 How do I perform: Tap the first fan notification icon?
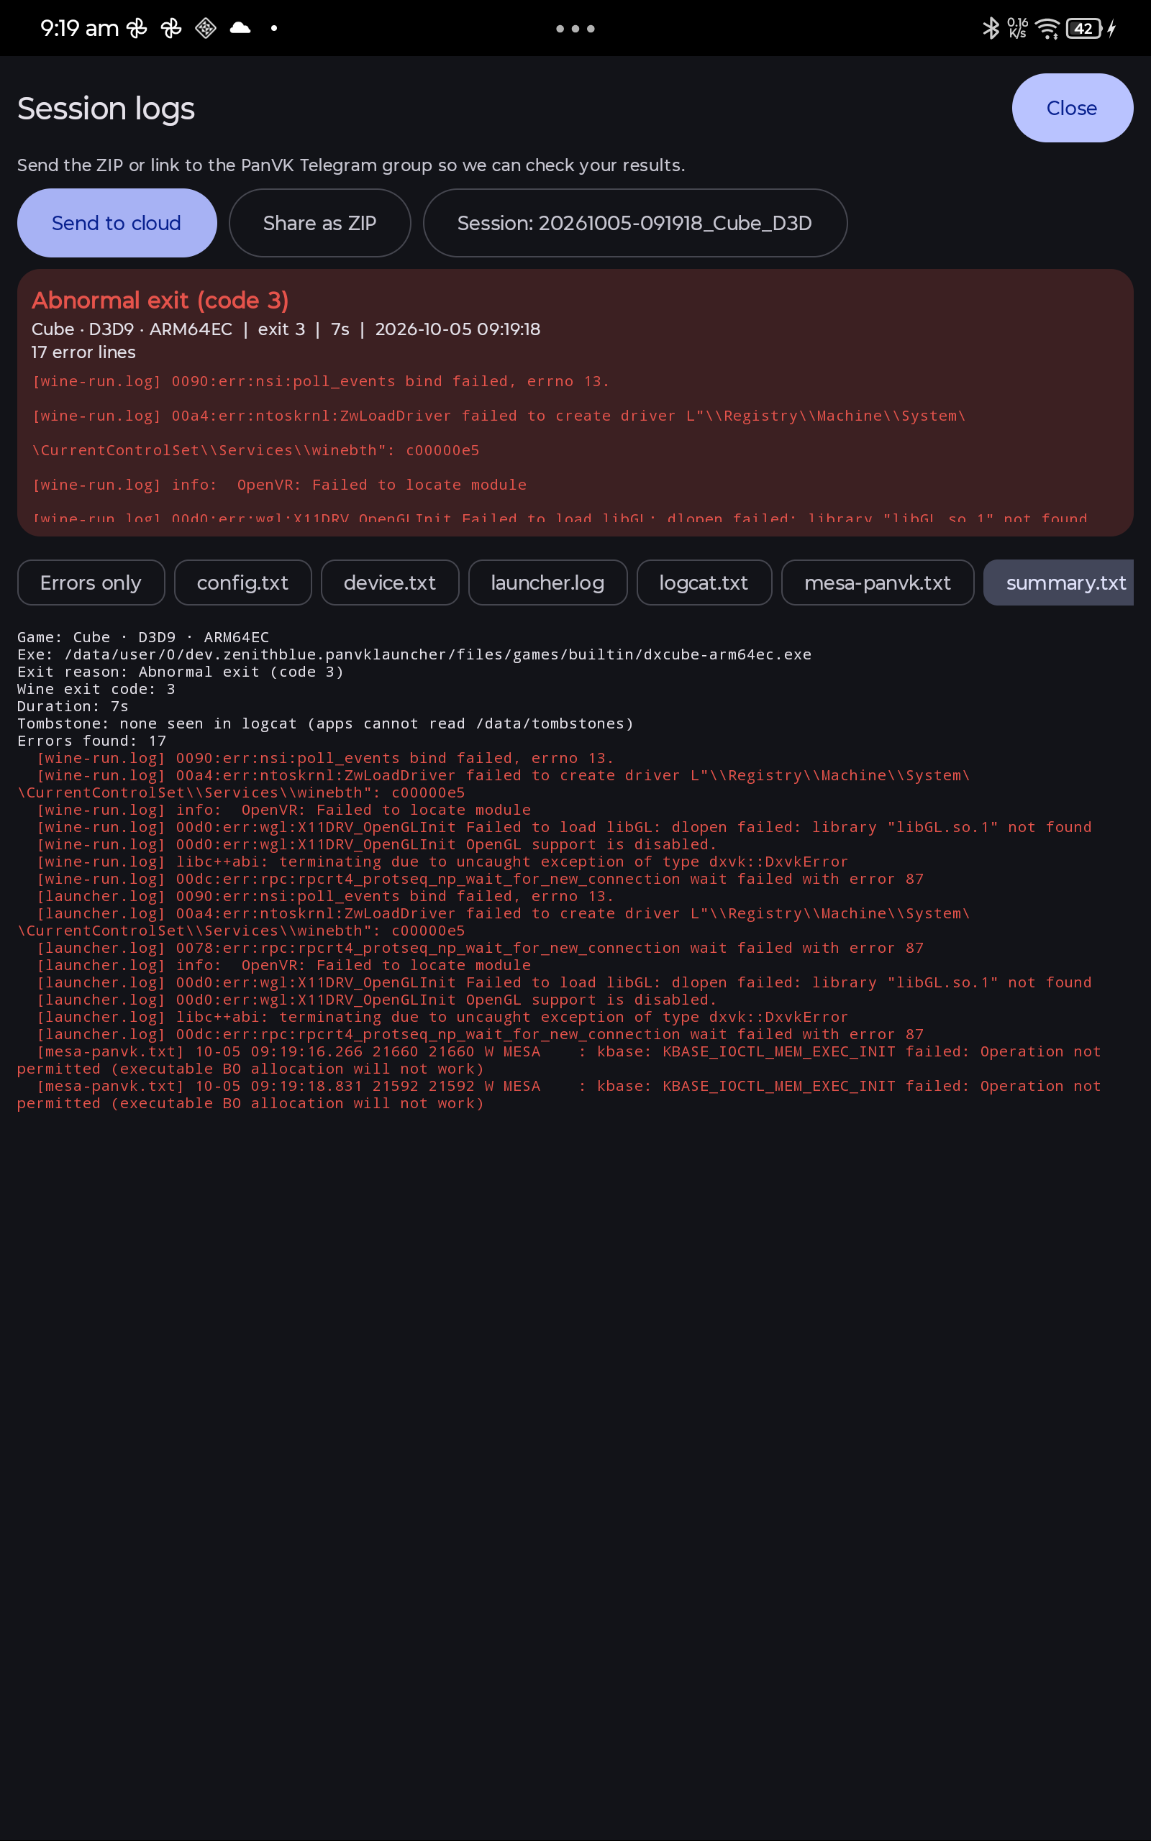click(x=137, y=28)
